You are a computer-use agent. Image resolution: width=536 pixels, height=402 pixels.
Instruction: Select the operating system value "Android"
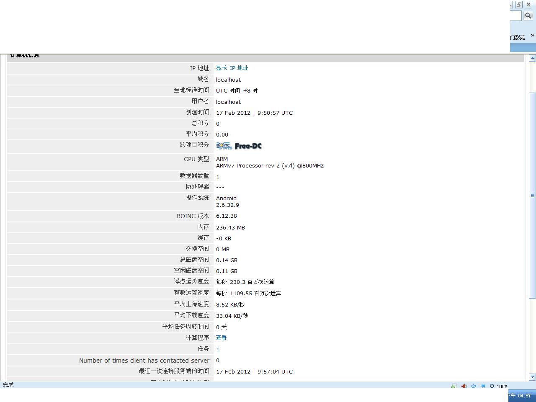[226, 198]
